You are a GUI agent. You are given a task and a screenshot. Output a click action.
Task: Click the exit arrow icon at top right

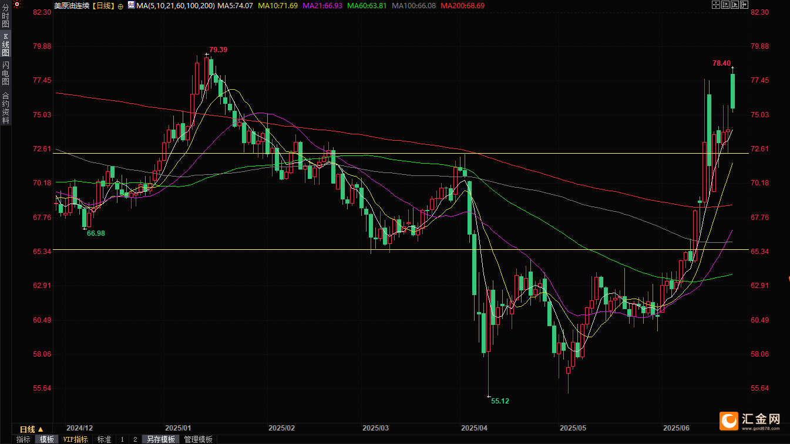point(744,5)
